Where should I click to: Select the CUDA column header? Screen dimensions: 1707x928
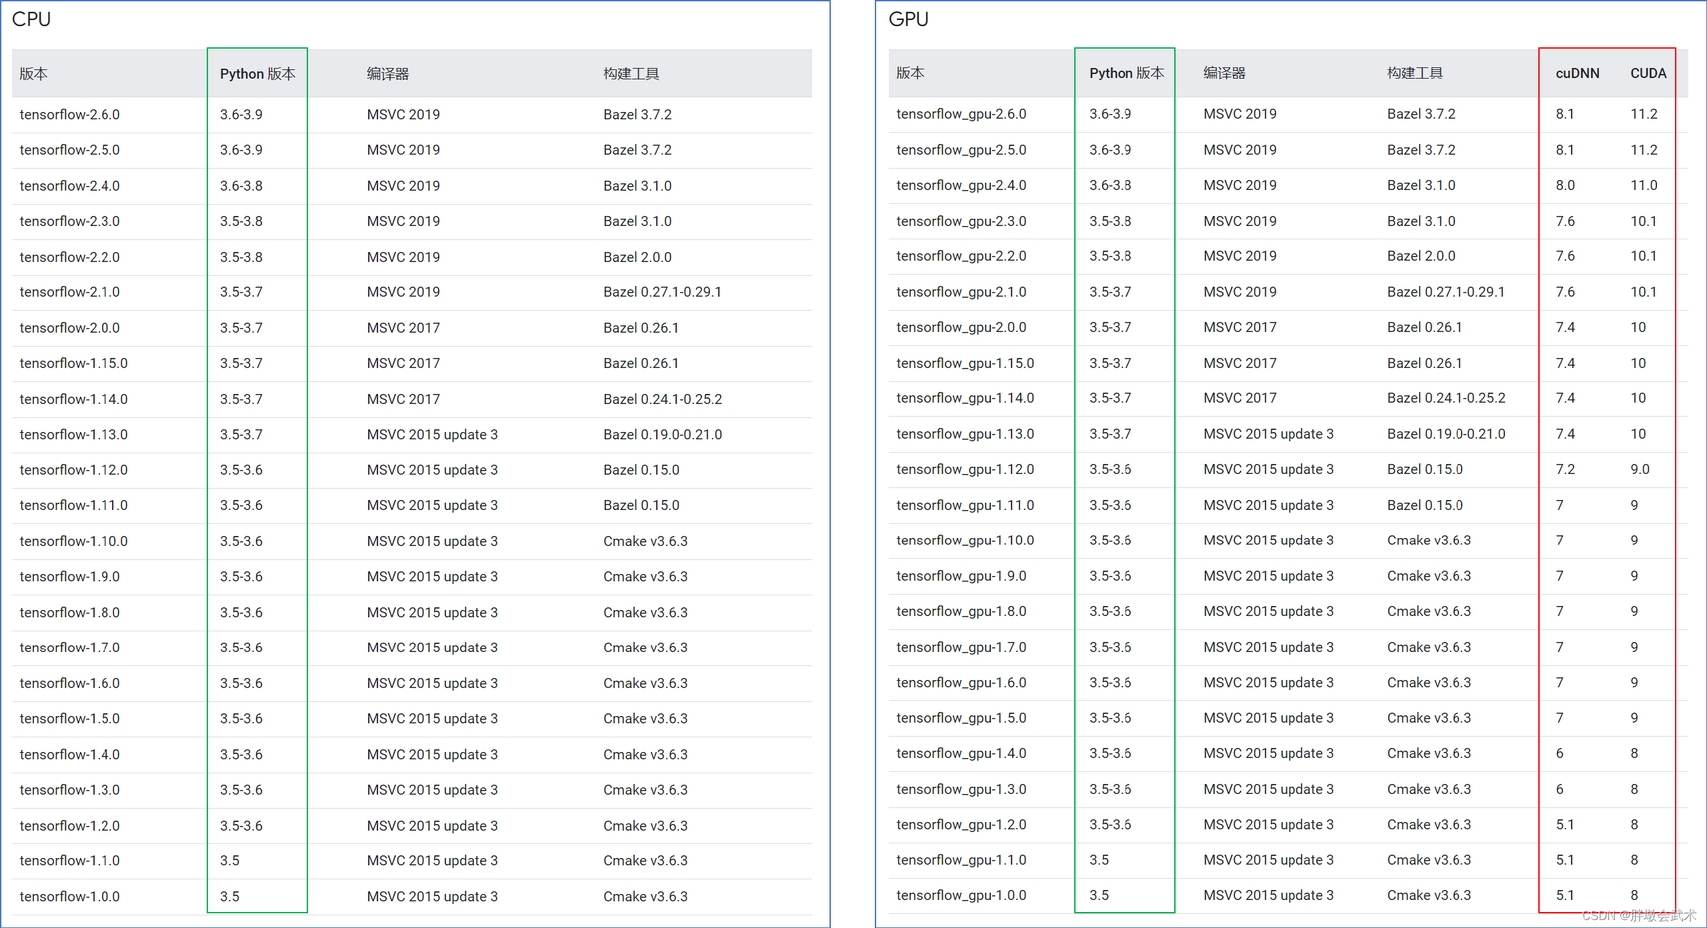(1648, 73)
